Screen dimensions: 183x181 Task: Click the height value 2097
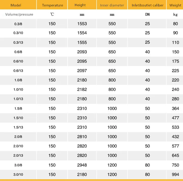tap(82, 71)
